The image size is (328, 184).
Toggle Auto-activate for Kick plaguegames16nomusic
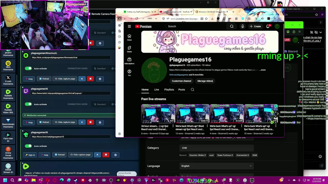coord(28,68)
